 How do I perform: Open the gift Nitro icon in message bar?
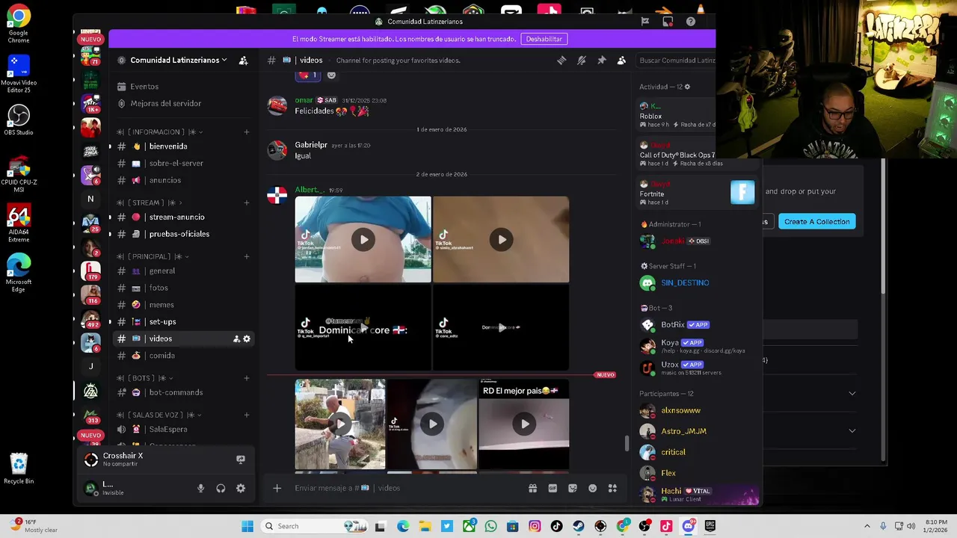coord(532,488)
